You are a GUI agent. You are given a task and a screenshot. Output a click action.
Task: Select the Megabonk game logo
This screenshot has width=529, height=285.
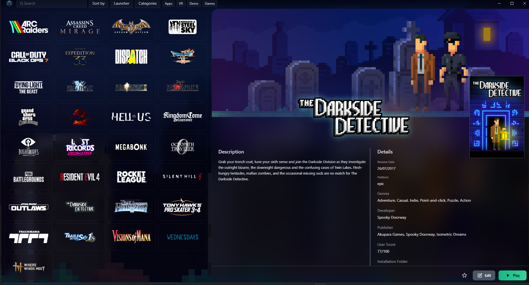coord(131,147)
